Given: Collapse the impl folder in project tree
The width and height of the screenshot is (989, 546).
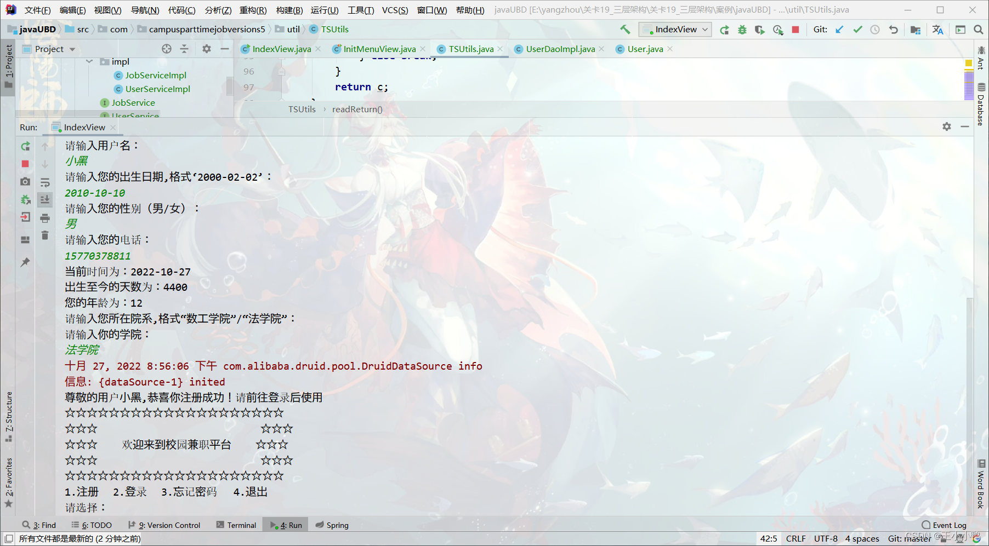Looking at the screenshot, I should click(x=89, y=61).
